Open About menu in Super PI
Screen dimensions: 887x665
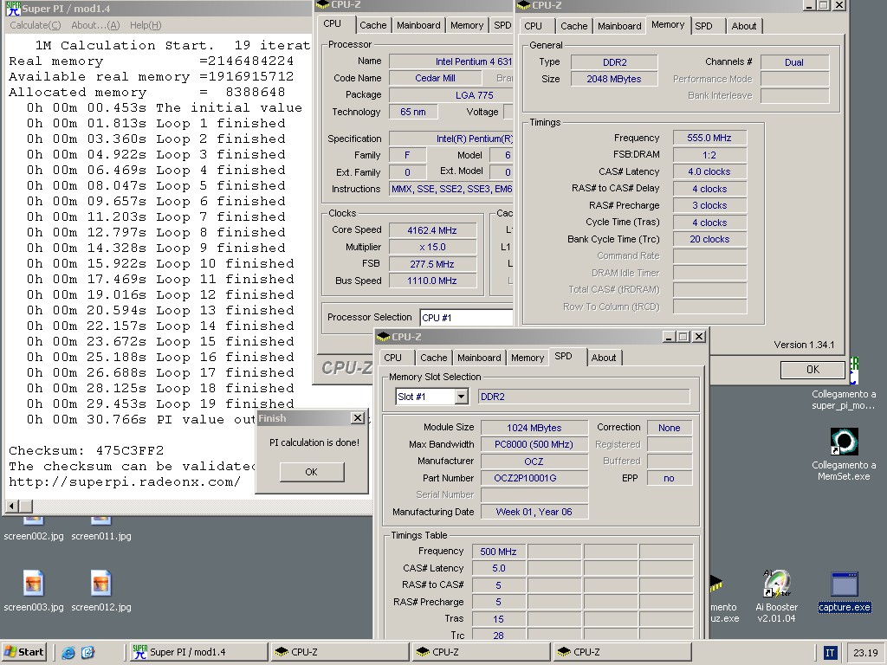95,25
